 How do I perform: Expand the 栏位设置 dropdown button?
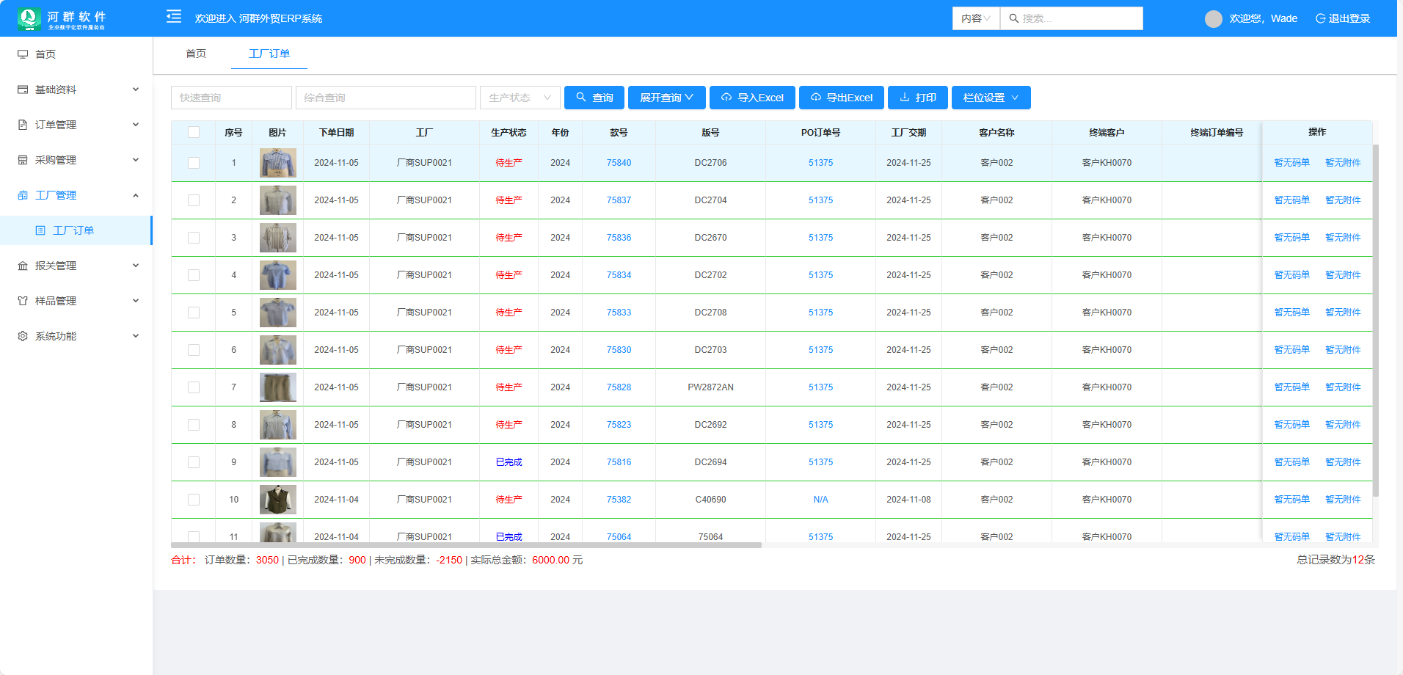pos(991,98)
